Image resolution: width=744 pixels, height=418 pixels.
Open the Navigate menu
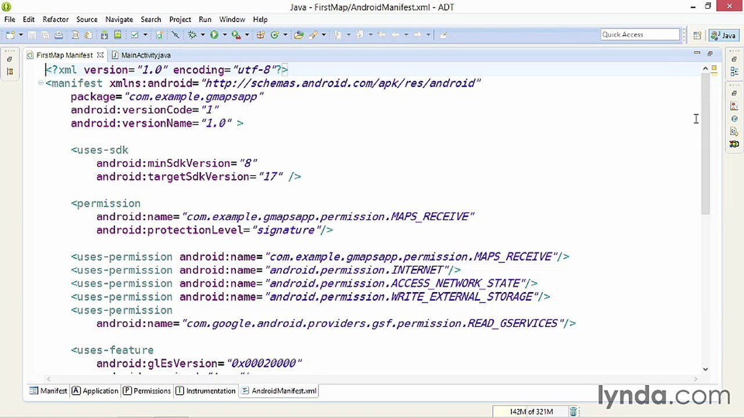119,19
